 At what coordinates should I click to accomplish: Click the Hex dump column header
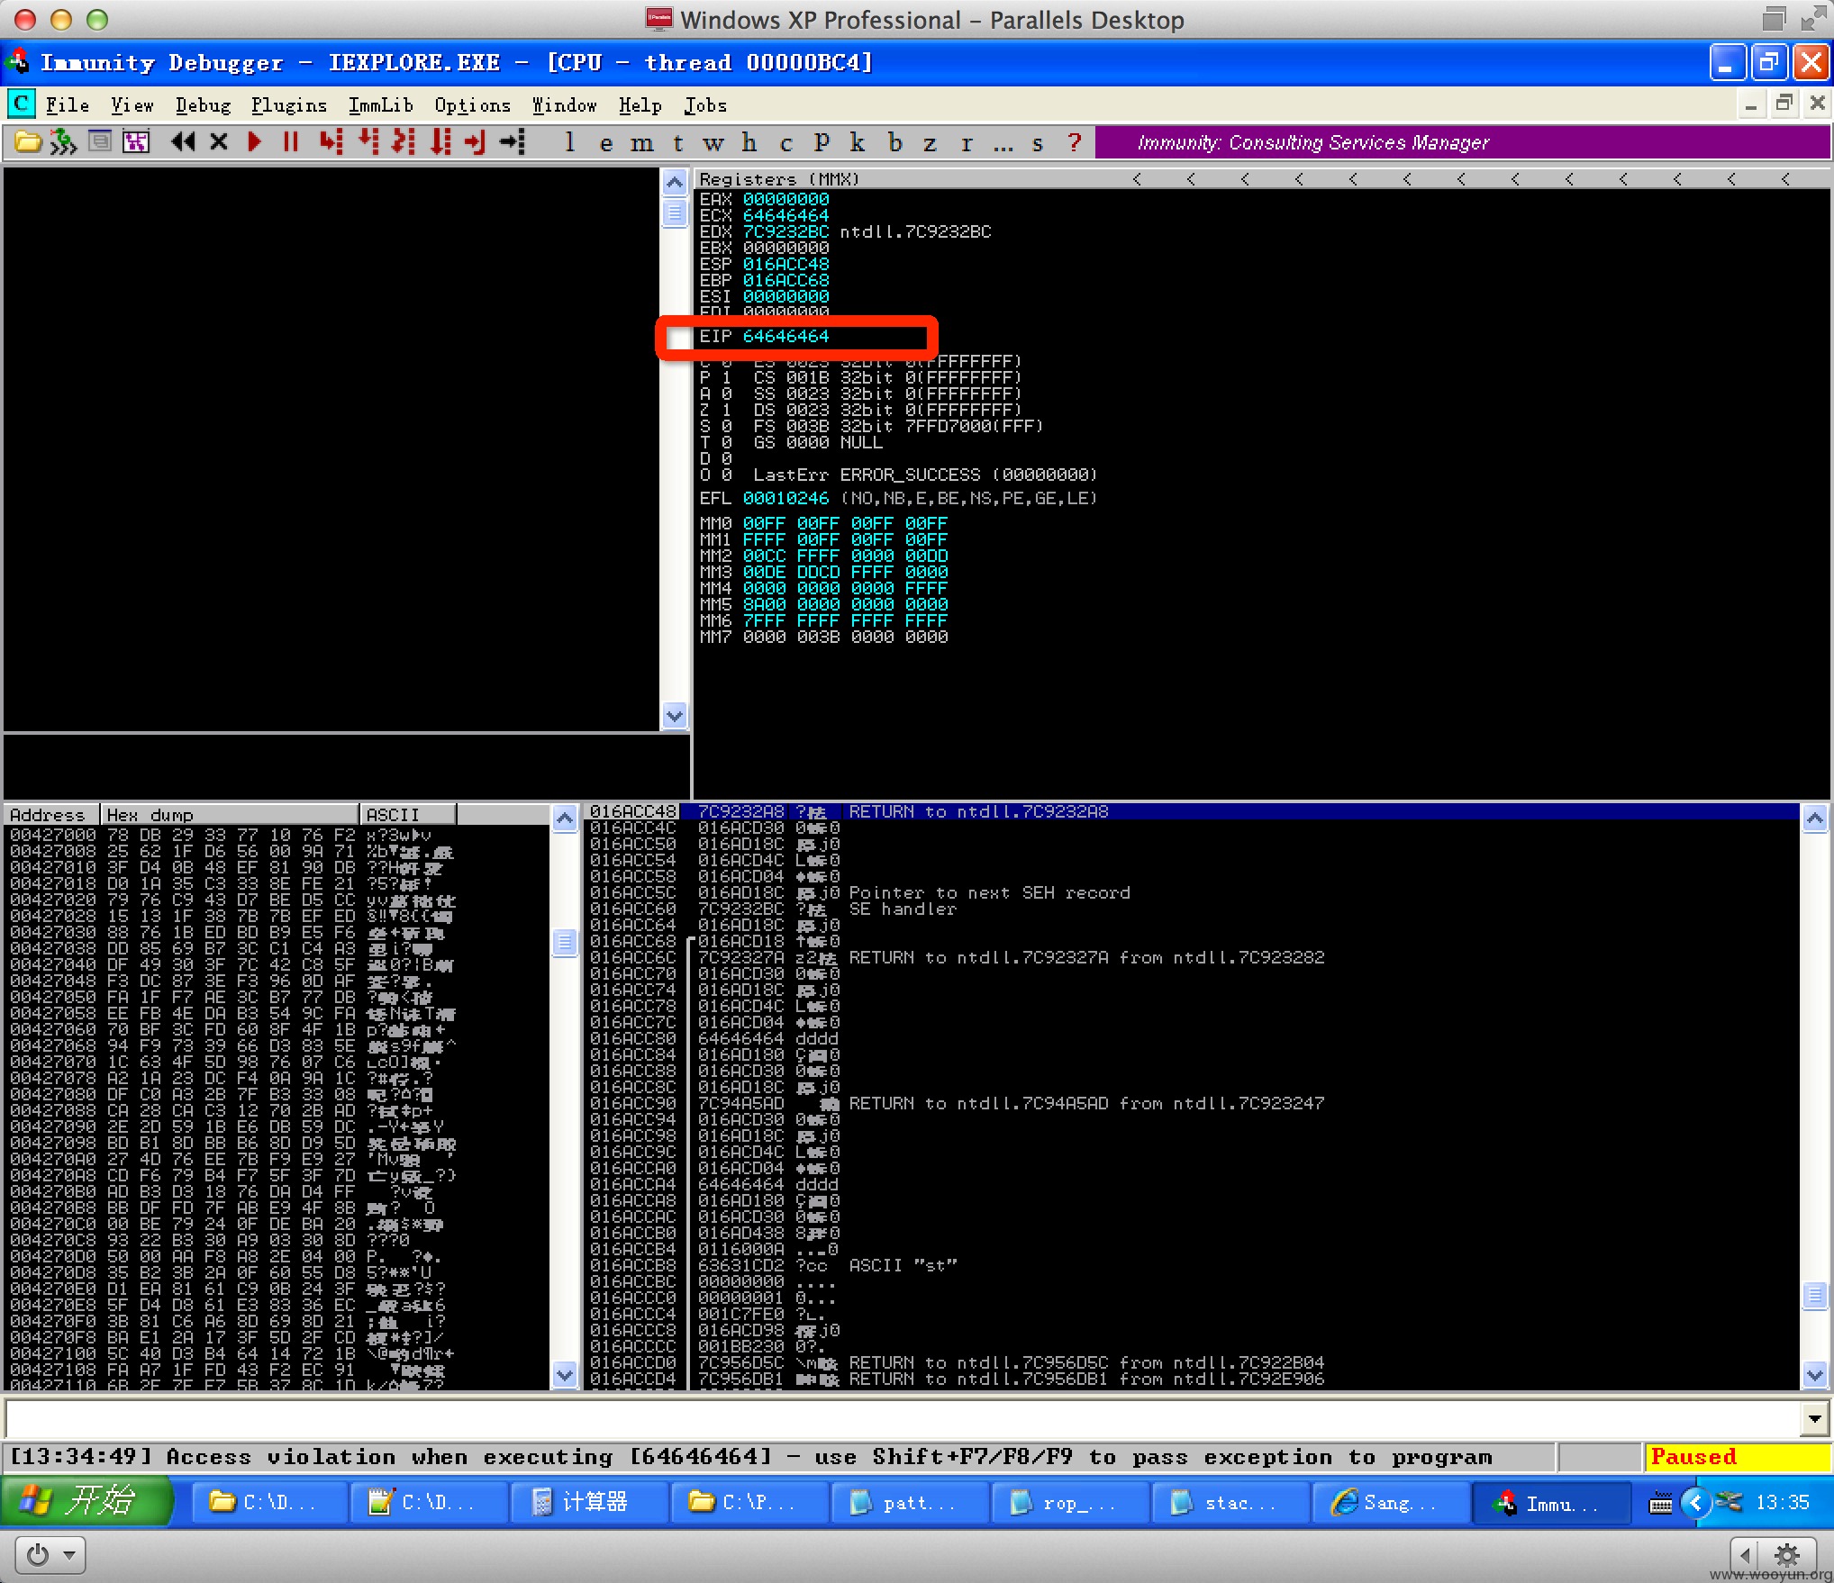[x=229, y=815]
